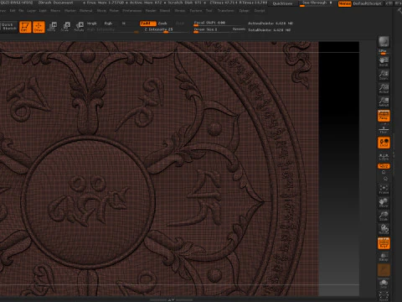The width and height of the screenshot is (402, 302).
Task: Open the Layer menu
Action: coord(31,11)
